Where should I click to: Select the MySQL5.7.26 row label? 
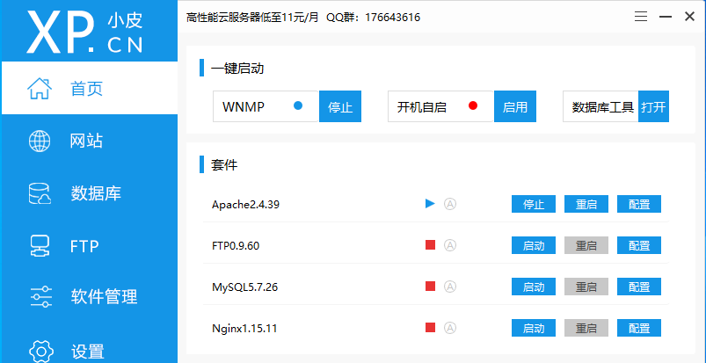click(244, 287)
